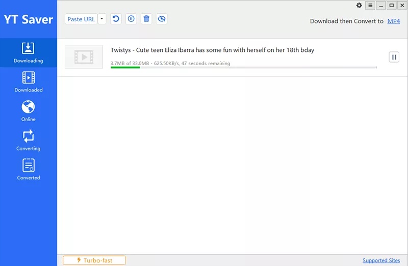Screen dimensions: 408x266
Task: Click the Paste URL button
Action: pos(81,19)
